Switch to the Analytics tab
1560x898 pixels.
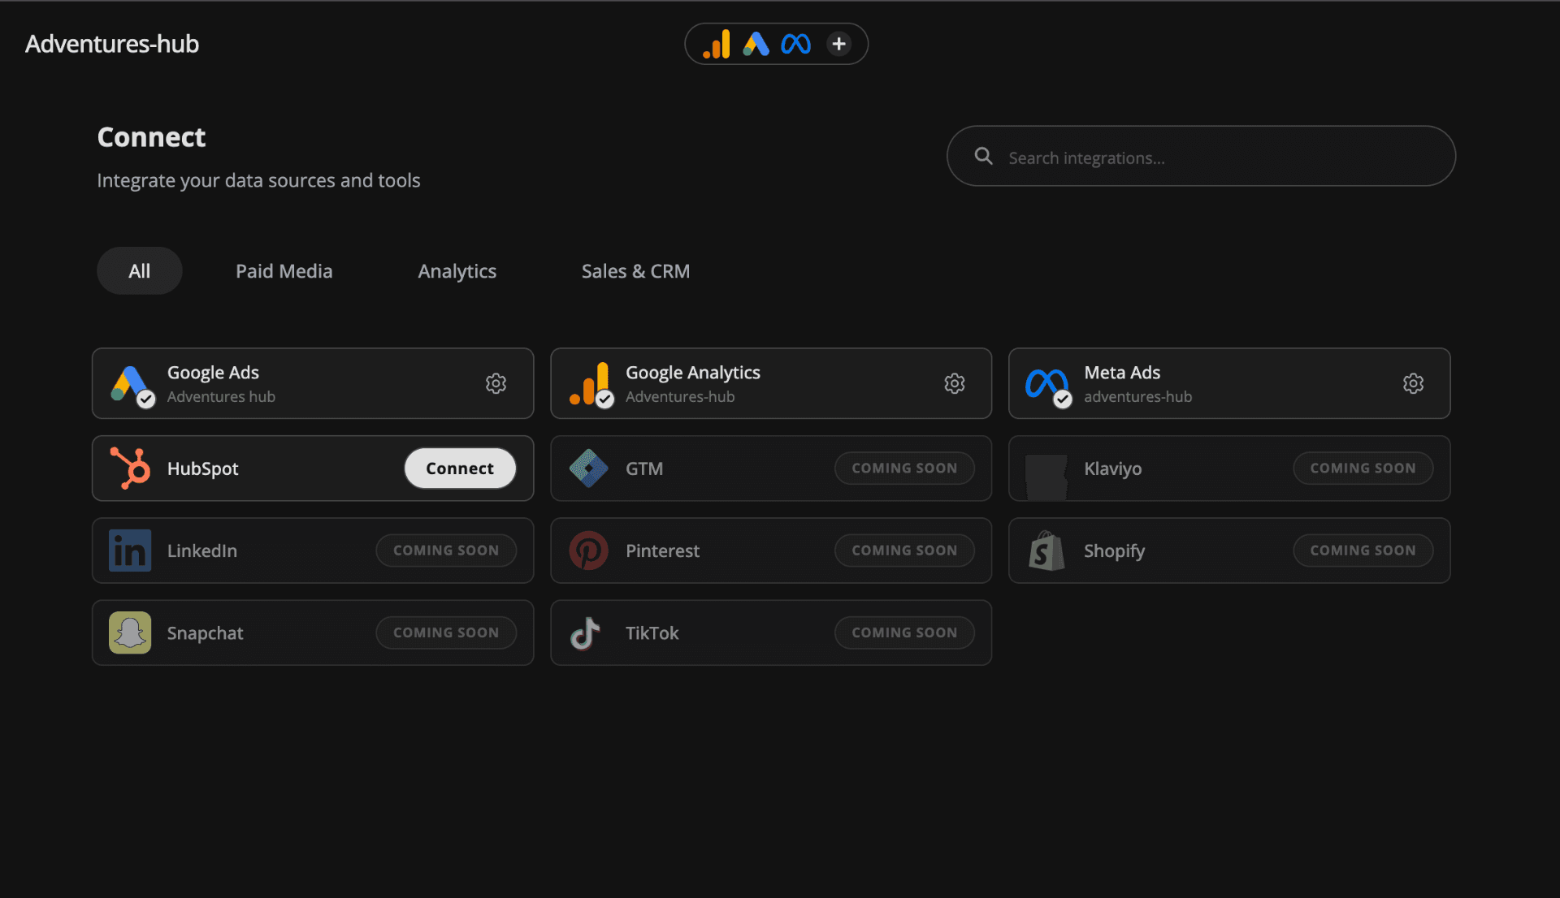tap(457, 271)
